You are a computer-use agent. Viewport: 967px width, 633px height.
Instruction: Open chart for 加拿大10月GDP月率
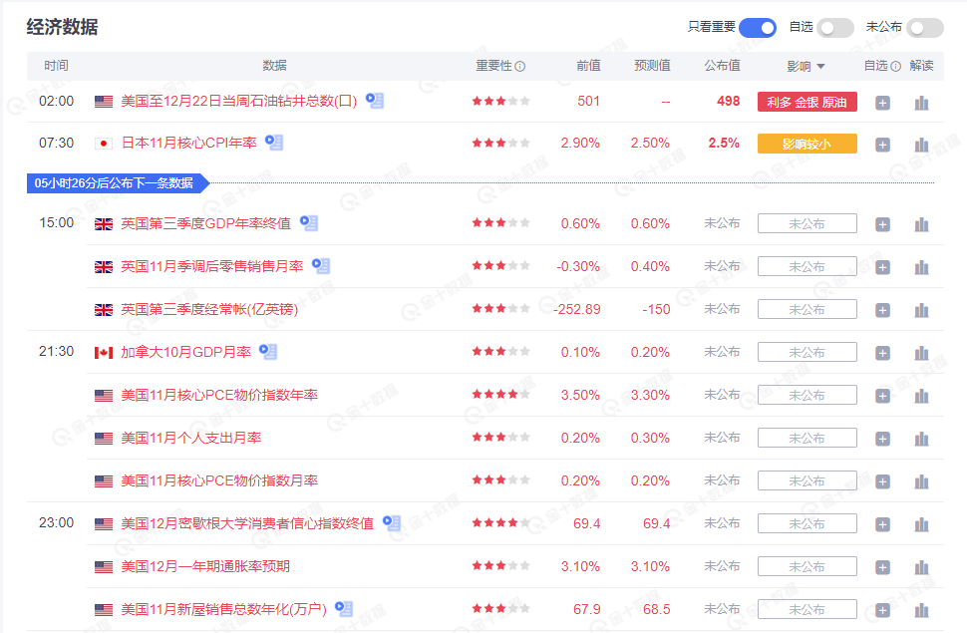click(921, 353)
